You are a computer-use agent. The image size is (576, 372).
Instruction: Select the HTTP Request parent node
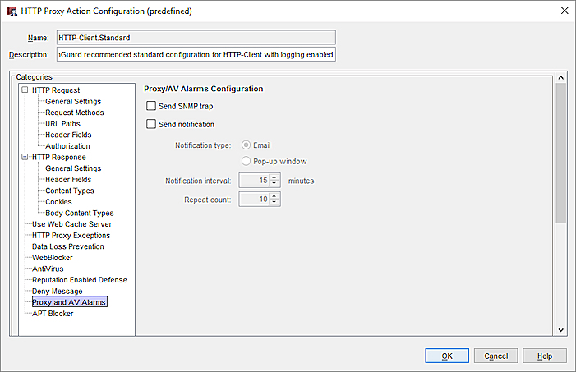click(56, 90)
